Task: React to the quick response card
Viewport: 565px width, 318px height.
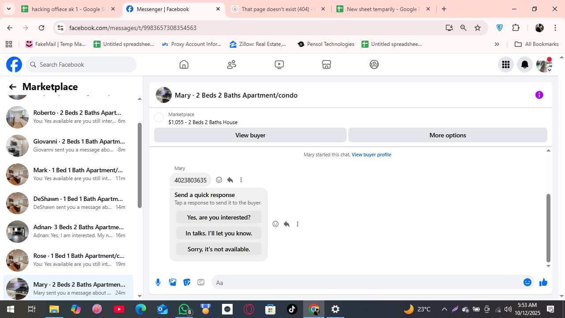Action: (275, 224)
